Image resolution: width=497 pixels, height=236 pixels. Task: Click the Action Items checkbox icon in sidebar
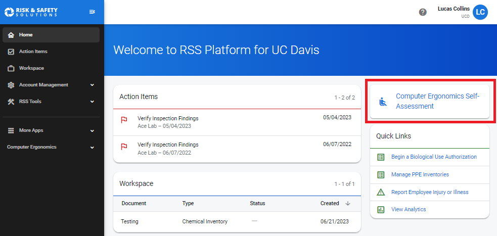(x=11, y=52)
